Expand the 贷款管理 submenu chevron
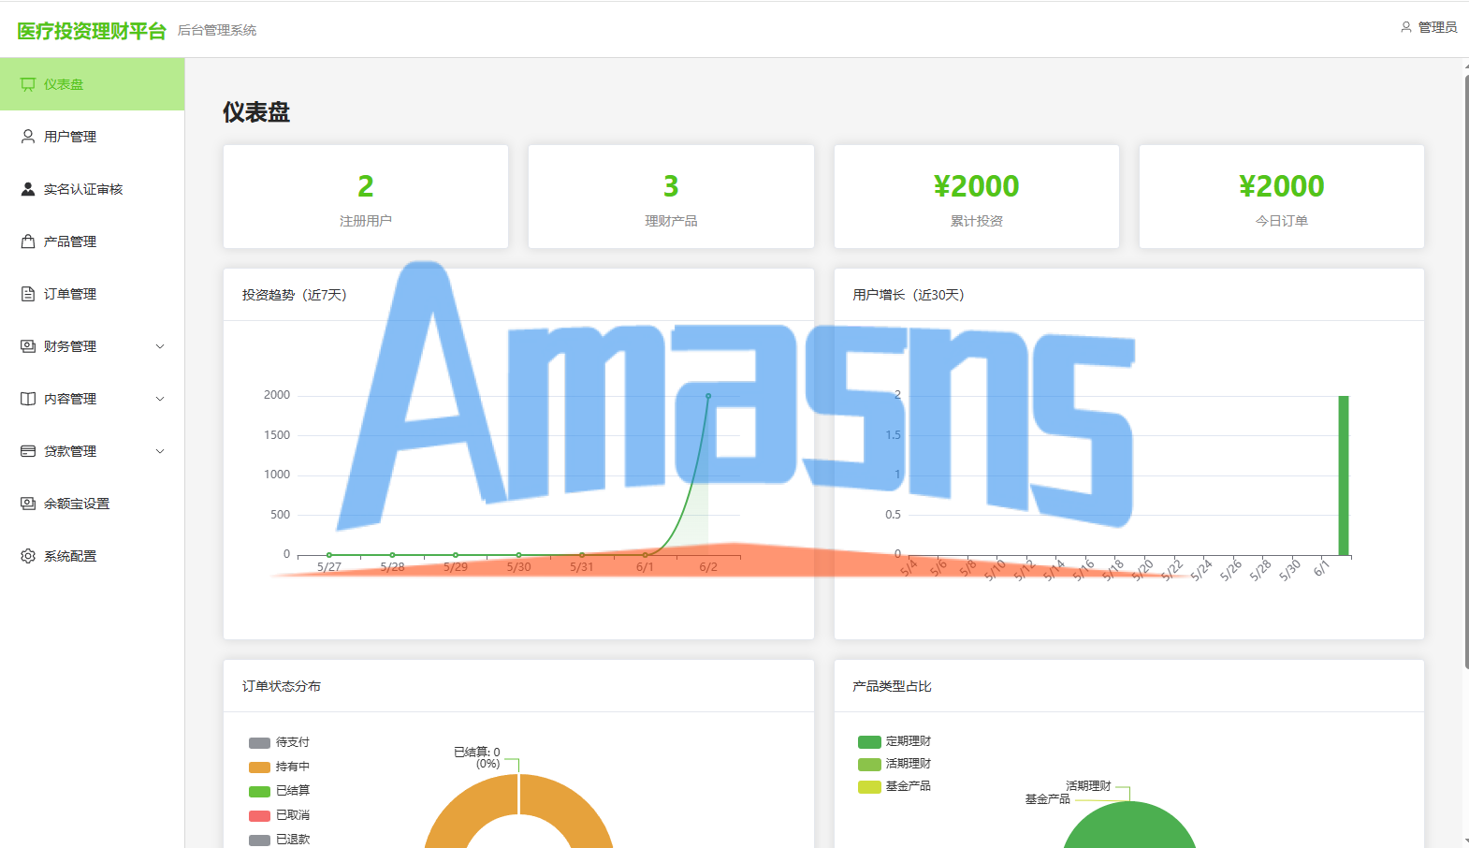Image resolution: width=1469 pixels, height=848 pixels. point(160,451)
